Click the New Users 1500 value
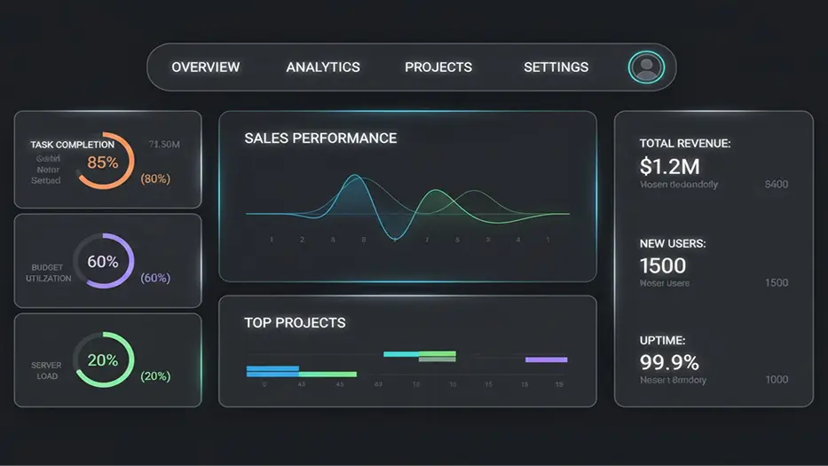Viewport: 828px width, 466px height. (x=662, y=265)
